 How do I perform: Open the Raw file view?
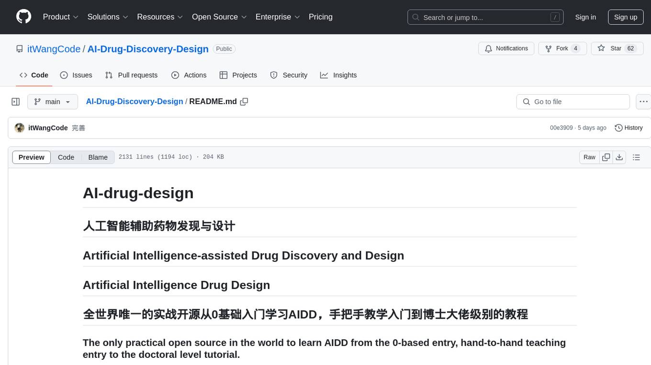coord(589,157)
